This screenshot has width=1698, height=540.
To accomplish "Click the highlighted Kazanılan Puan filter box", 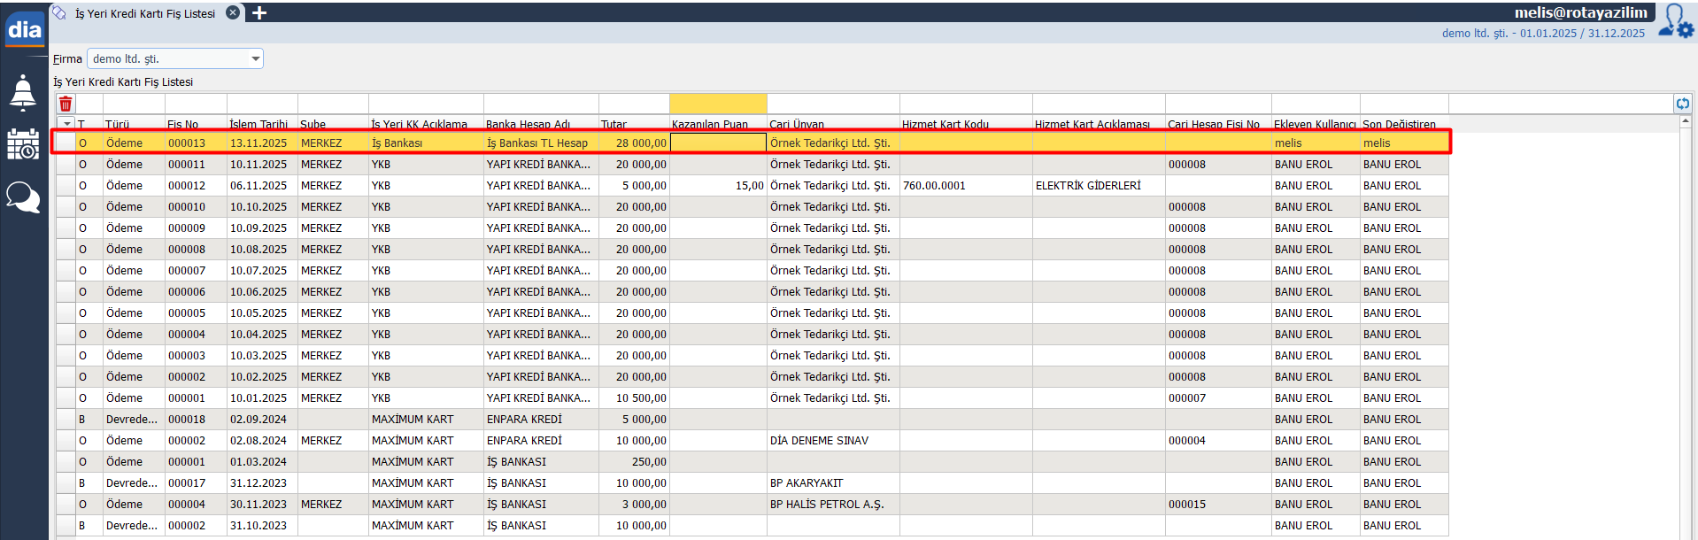I will pos(718,104).
